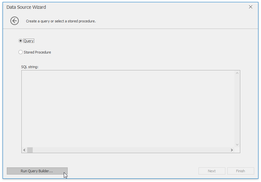Click the 'Query' option label text
The width and height of the screenshot is (261, 182).
[29, 41]
